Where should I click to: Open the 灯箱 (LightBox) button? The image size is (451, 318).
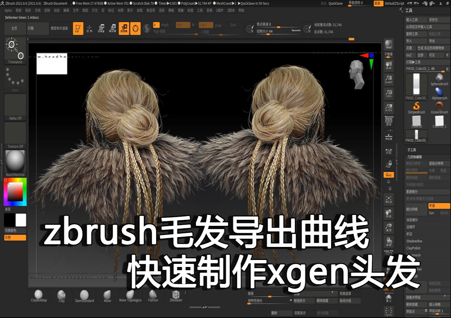coord(38,28)
